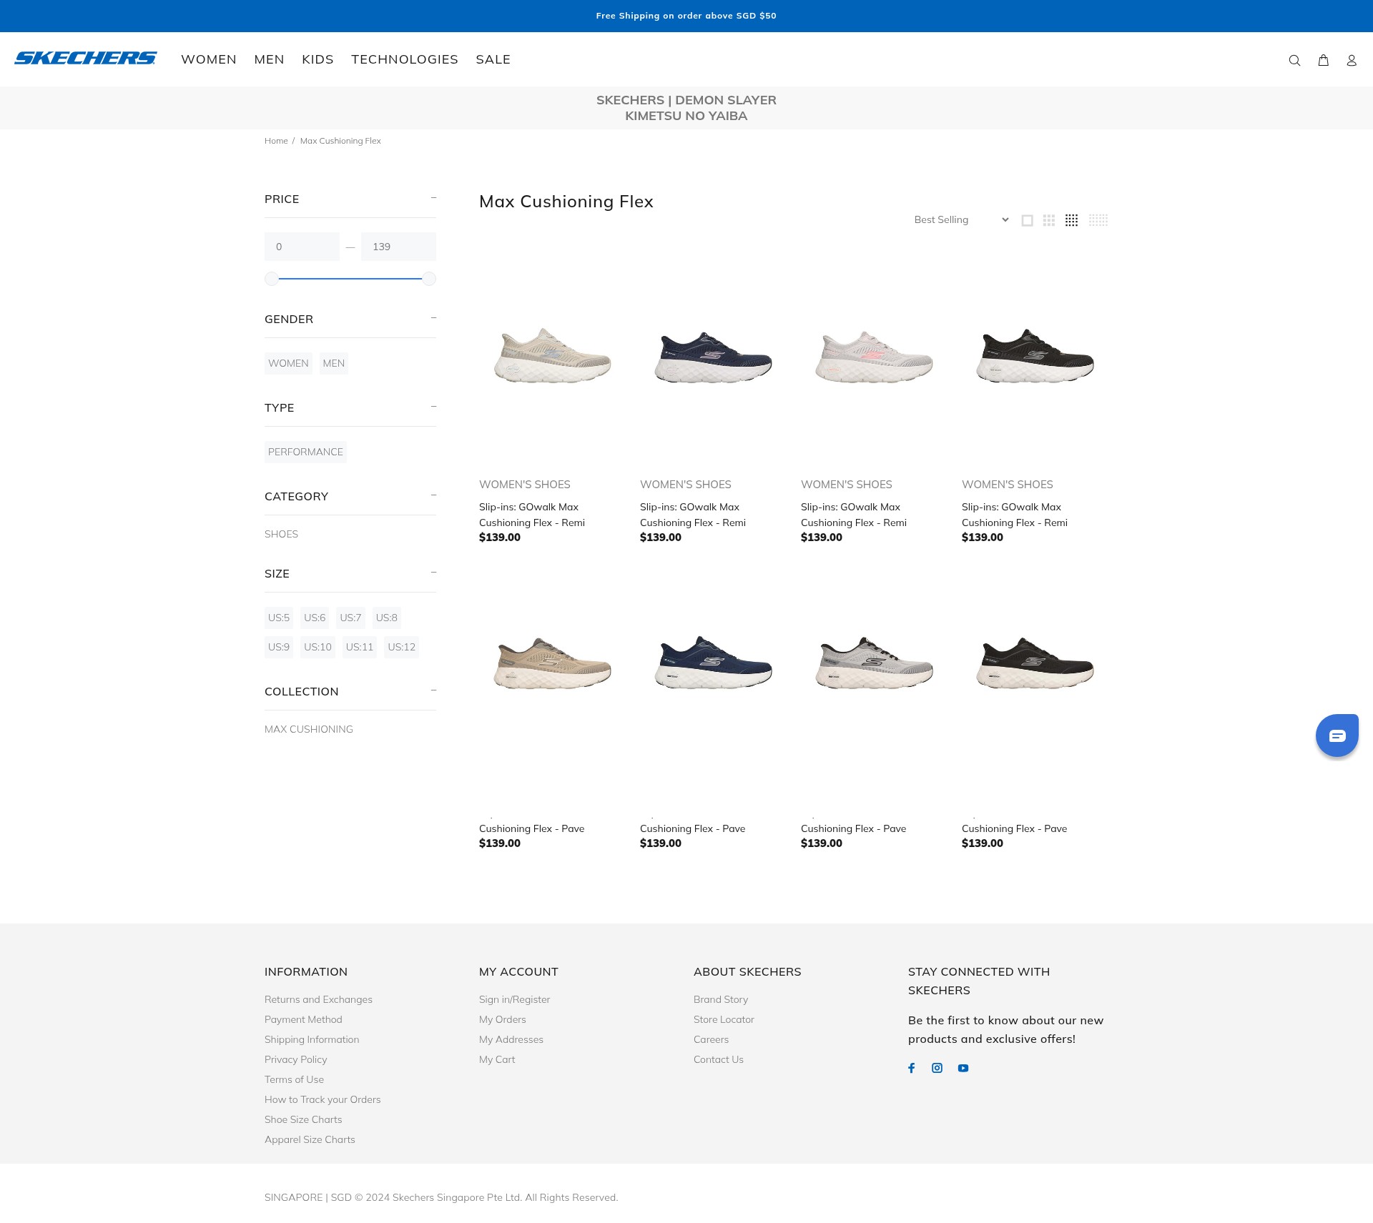Go to Home breadcrumb
This screenshot has width=1373, height=1223.
click(276, 141)
